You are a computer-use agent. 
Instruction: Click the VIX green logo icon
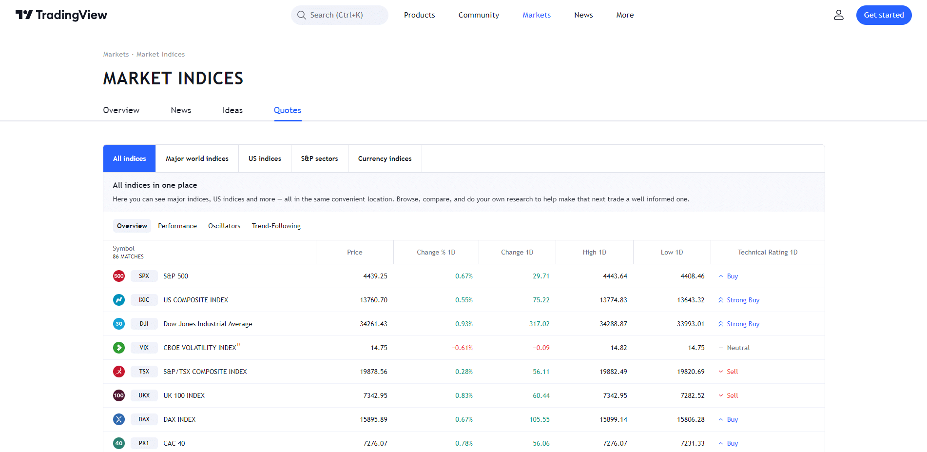click(x=119, y=348)
